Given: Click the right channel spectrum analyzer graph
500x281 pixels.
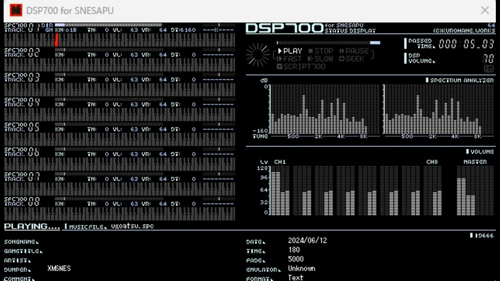Looking at the screenshot, I should click(439, 110).
